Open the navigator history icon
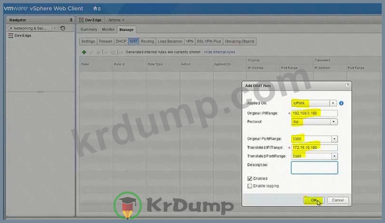The height and width of the screenshot is (223, 385). pyautogui.click(x=63, y=28)
